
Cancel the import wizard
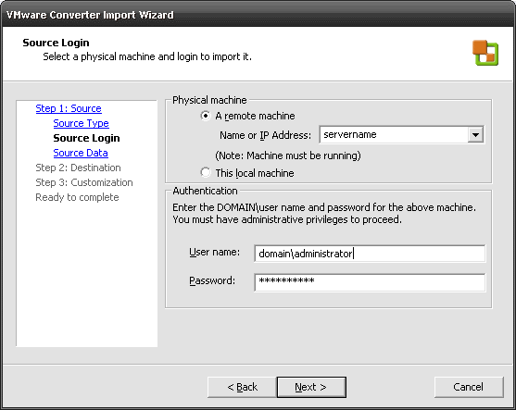(469, 387)
